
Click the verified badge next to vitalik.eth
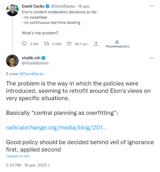[x=44, y=58]
